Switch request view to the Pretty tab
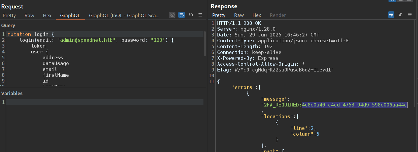Screen dimensions: 418x152 tap(9, 15)
